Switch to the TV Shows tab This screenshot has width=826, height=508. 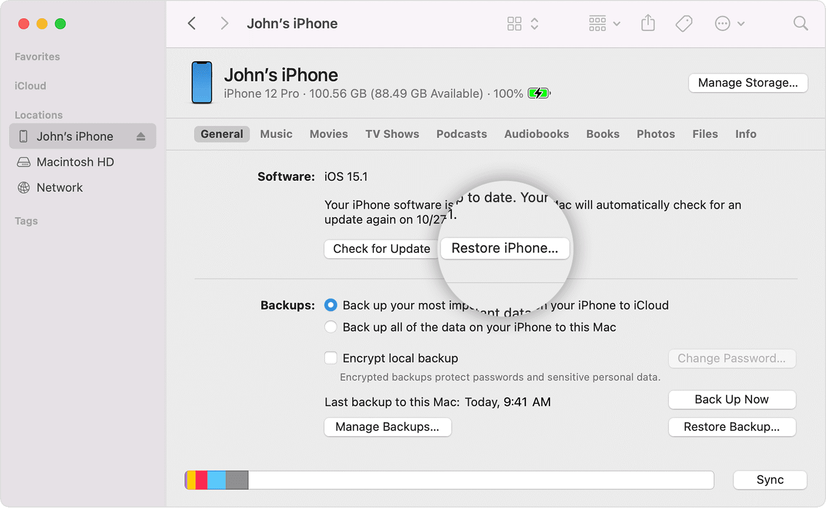pyautogui.click(x=392, y=134)
